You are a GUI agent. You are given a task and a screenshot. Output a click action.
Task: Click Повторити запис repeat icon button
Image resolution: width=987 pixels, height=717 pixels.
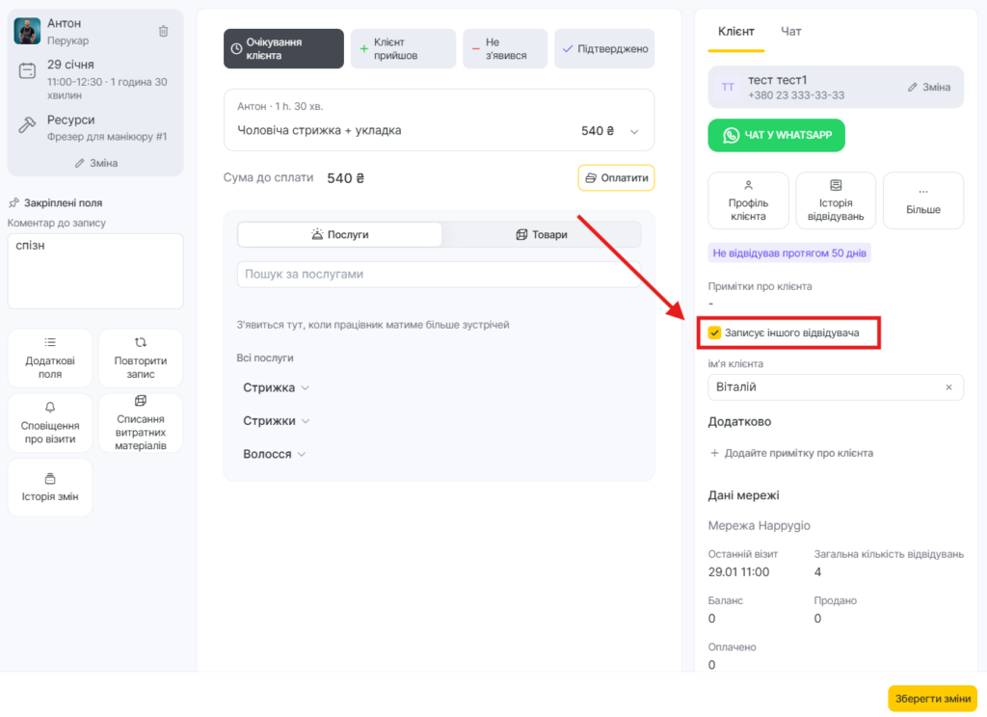141,358
